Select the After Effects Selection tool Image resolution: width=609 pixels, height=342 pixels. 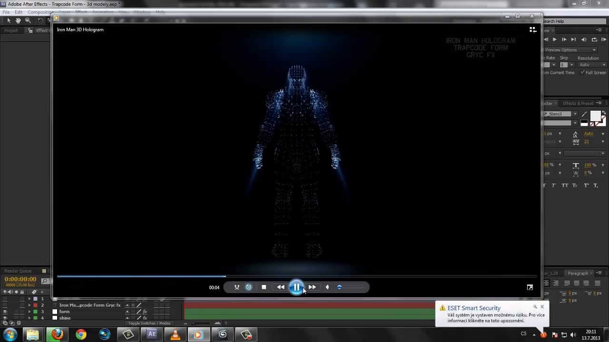9,20
